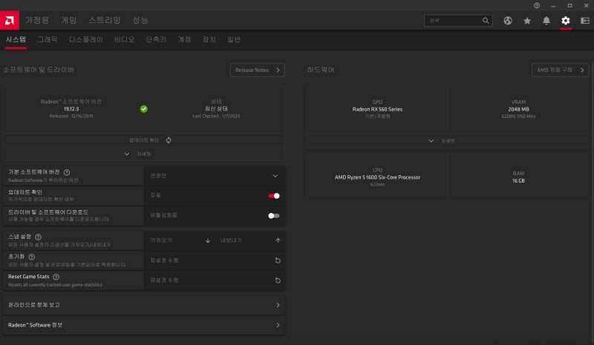Viewport: 594px width, 345px height.
Task: Switch to the 디스플레이 tab
Action: 86,39
